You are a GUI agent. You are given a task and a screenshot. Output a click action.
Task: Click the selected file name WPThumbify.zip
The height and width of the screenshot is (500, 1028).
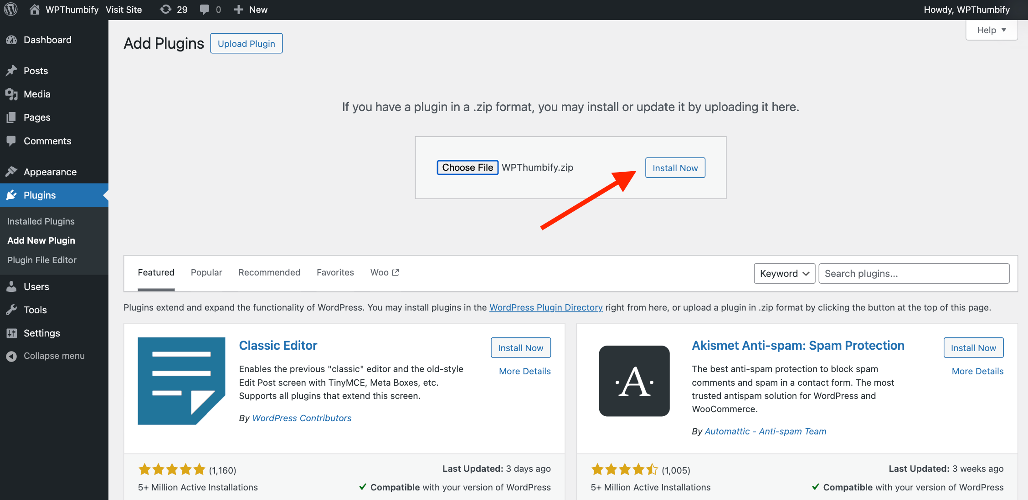coord(537,168)
